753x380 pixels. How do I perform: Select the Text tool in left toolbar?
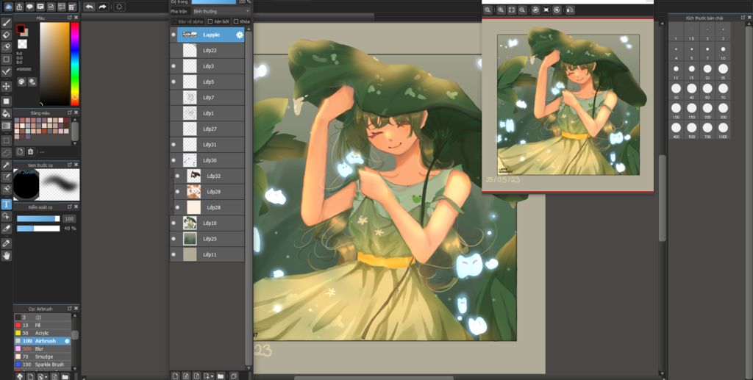(x=7, y=204)
